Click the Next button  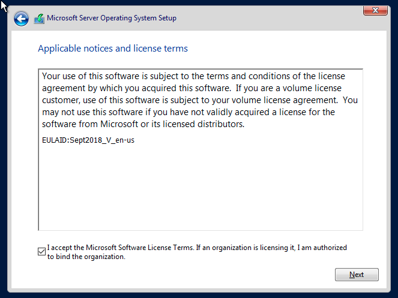pyautogui.click(x=357, y=275)
